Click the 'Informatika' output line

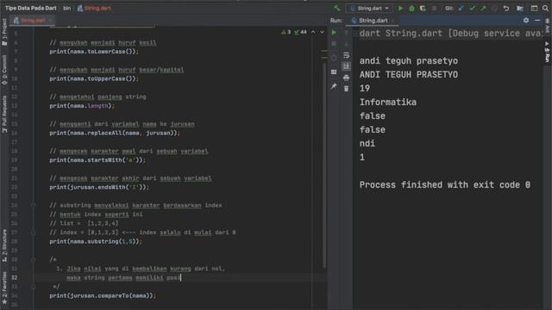click(x=387, y=102)
